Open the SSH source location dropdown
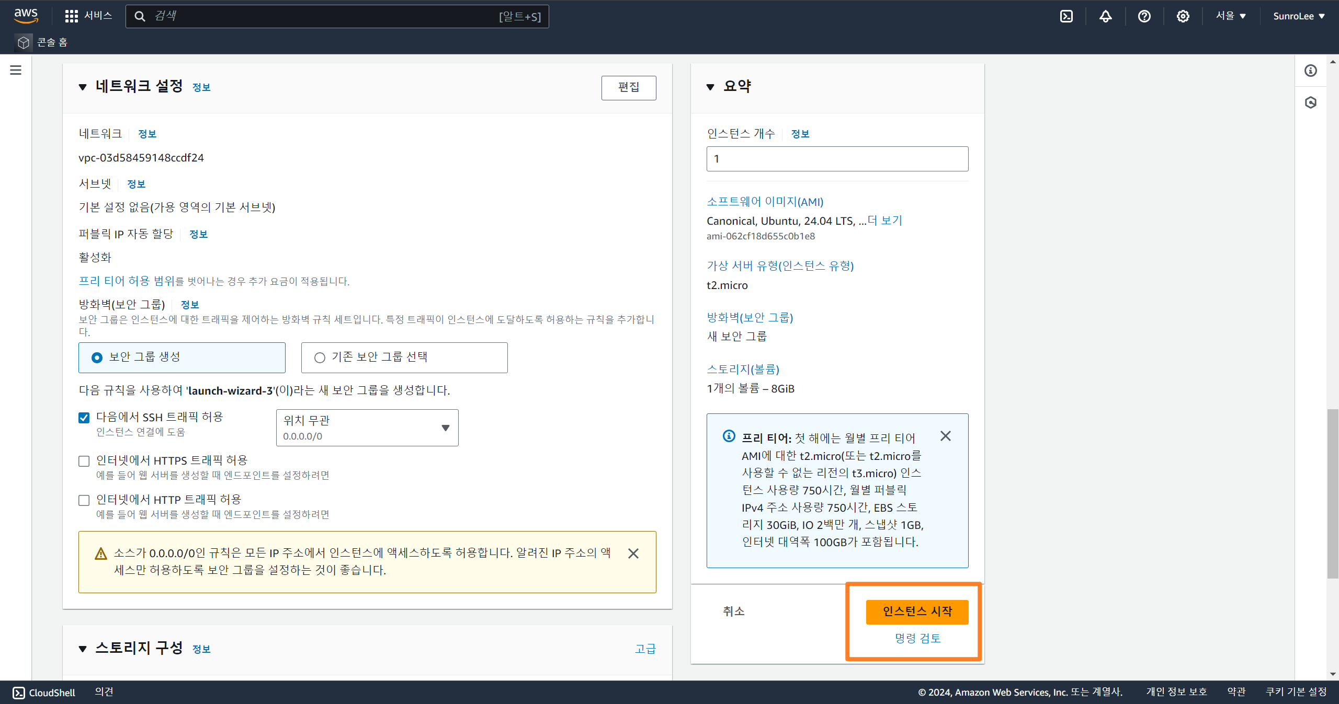The height and width of the screenshot is (704, 1339). (x=367, y=428)
